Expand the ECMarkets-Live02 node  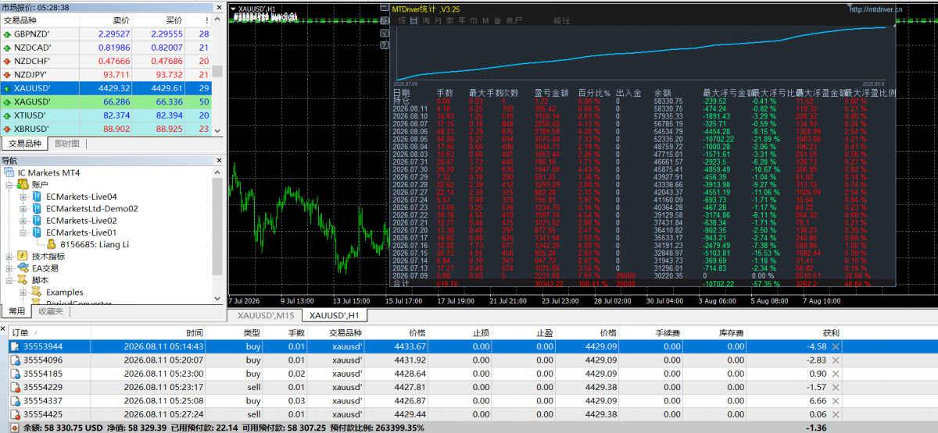pyautogui.click(x=23, y=221)
